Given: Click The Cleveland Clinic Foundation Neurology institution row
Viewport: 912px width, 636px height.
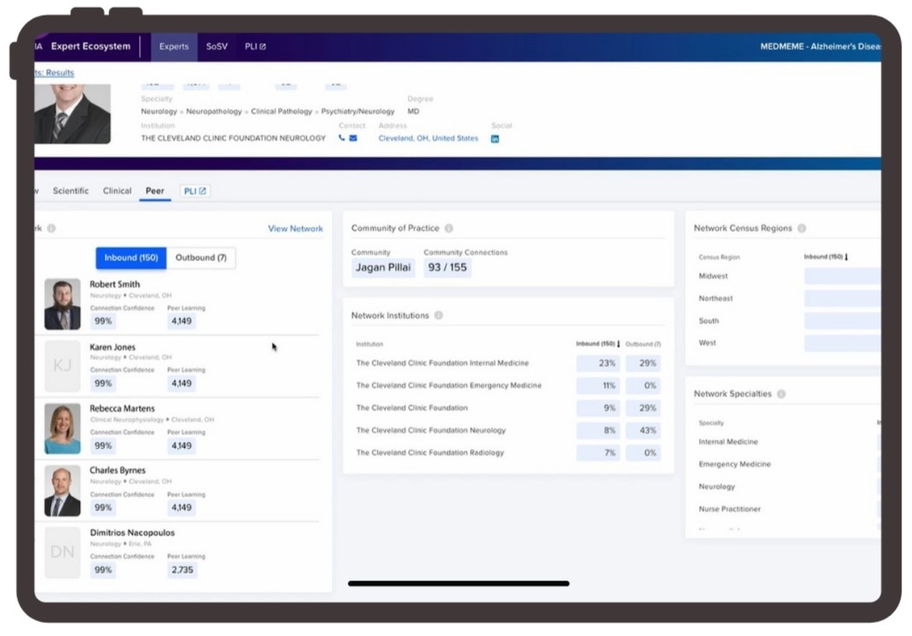Looking at the screenshot, I should [x=508, y=431].
